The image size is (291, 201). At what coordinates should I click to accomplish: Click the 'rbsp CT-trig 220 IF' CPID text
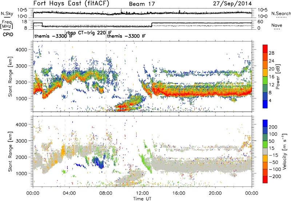point(89,33)
